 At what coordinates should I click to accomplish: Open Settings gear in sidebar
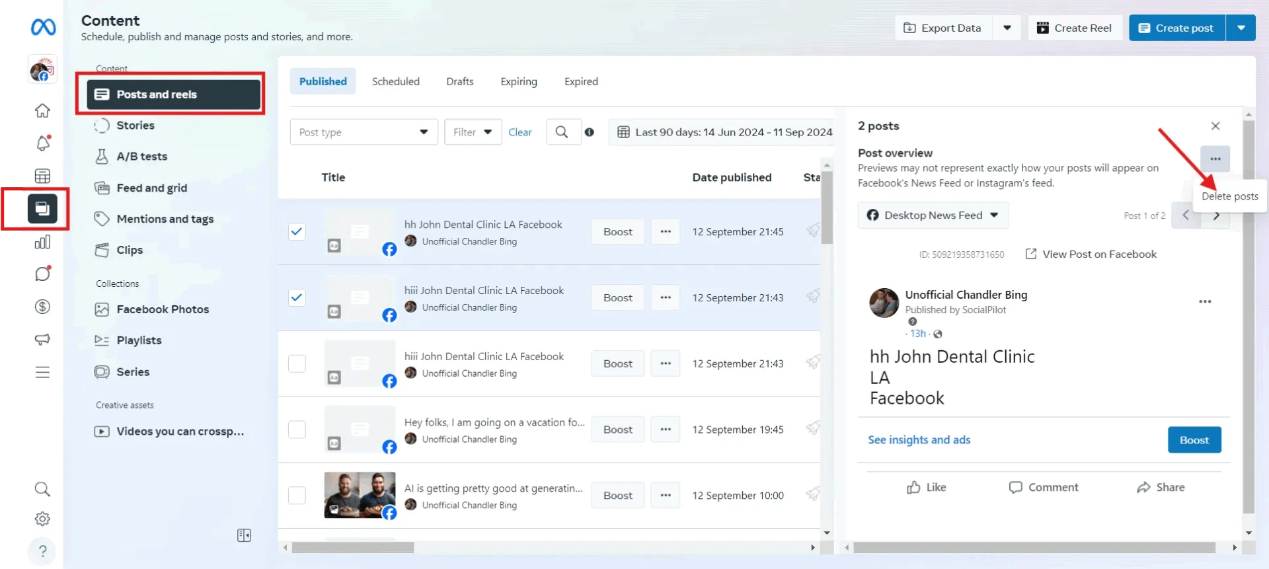click(42, 519)
